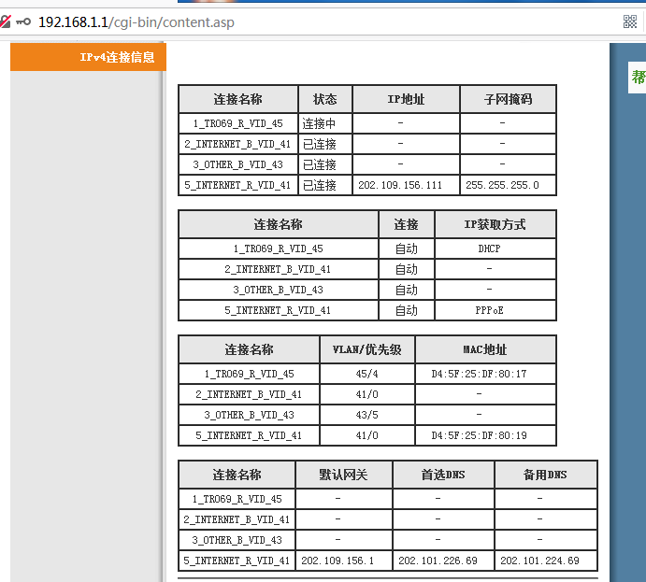This screenshot has width=646, height=582.
Task: Click 2_INTERNET_B_VID_41 in the status table
Action: (237, 144)
